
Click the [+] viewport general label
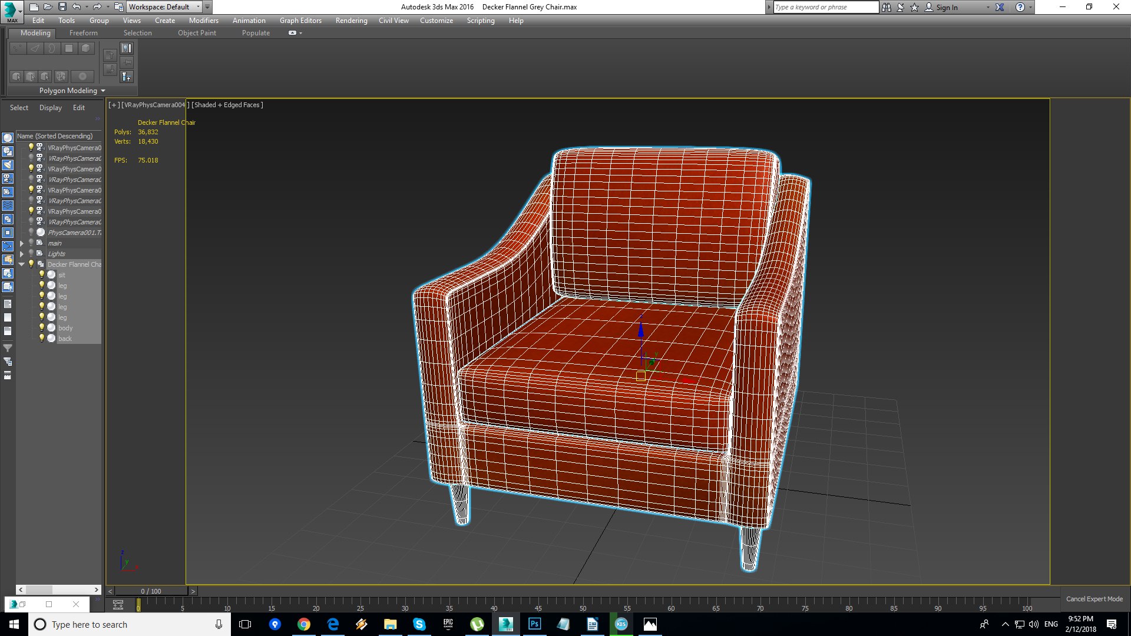click(114, 105)
